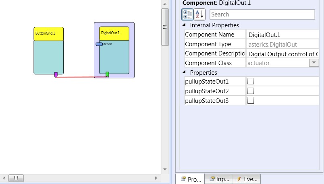Viewport: 324px width, 184px height.
Task: Click the horizontal scrollbar thumb
Action: [16, 178]
